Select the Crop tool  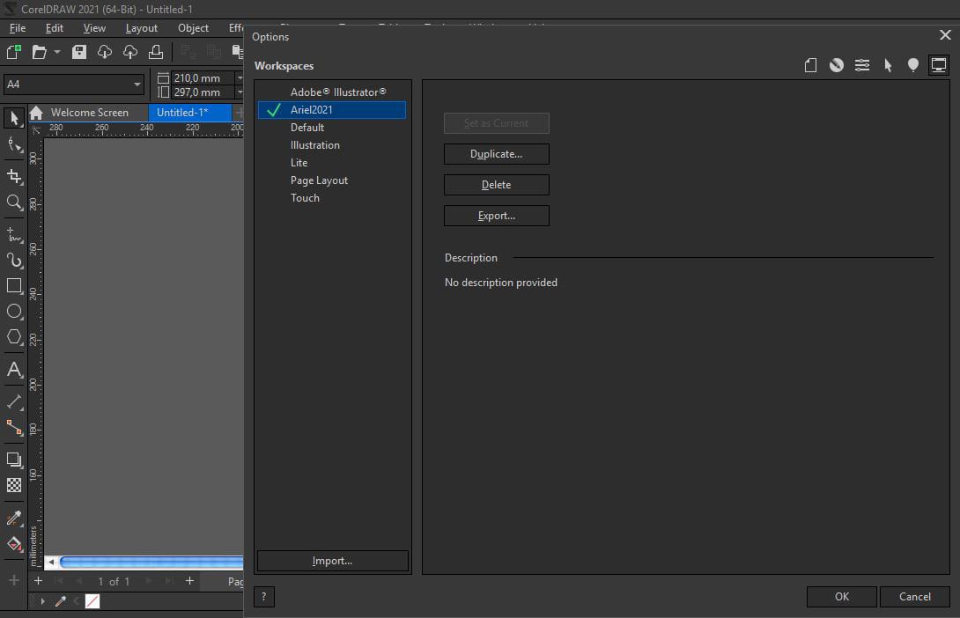(x=14, y=176)
